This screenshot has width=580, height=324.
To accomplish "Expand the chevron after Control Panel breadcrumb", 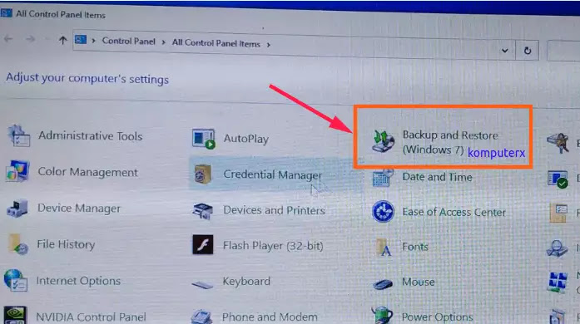I will 163,42.
